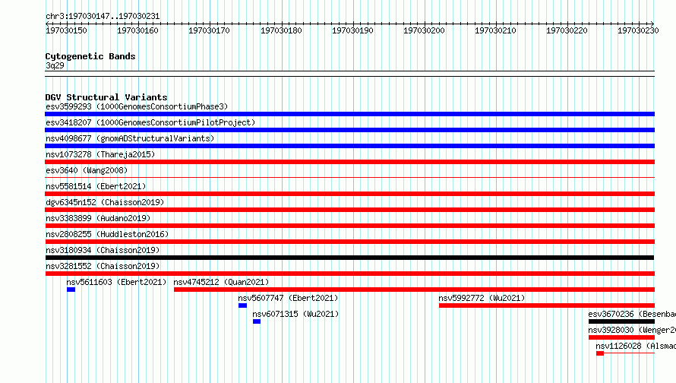Click the nsv3928030 variant label
The height and width of the screenshot is (383, 676).
(x=632, y=330)
